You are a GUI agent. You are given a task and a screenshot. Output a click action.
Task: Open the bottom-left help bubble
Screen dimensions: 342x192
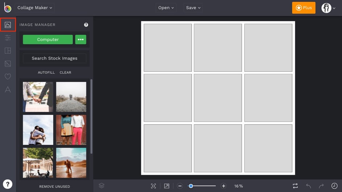click(x=8, y=184)
